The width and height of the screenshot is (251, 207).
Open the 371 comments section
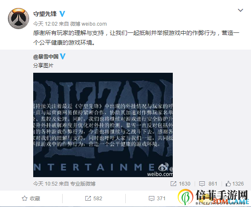click(x=157, y=199)
